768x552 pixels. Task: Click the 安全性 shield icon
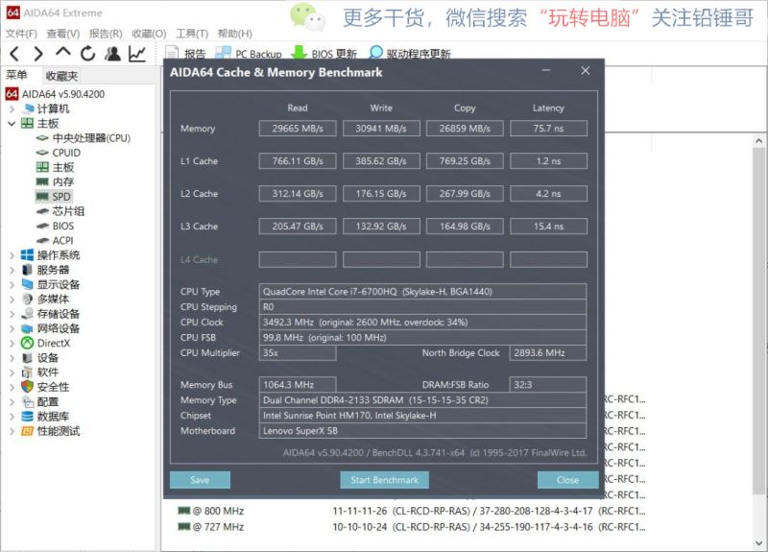[28, 387]
